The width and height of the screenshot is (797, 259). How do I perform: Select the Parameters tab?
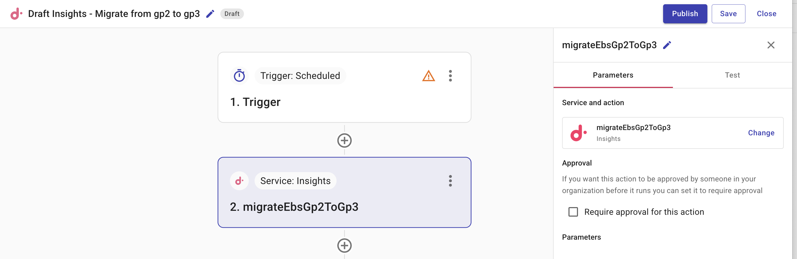tap(613, 75)
